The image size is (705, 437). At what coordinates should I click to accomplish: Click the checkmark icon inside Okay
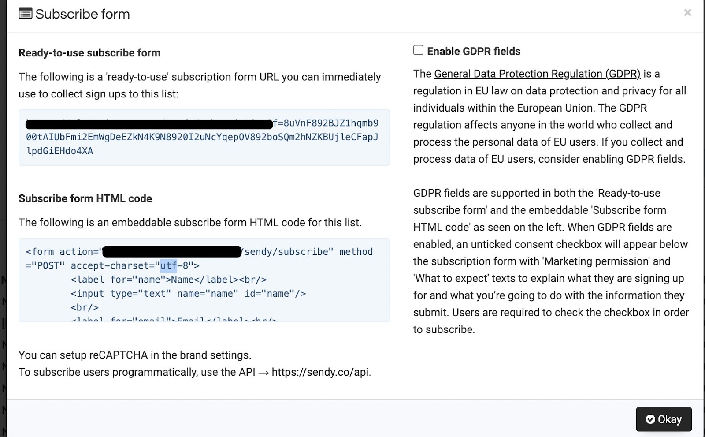click(x=650, y=419)
